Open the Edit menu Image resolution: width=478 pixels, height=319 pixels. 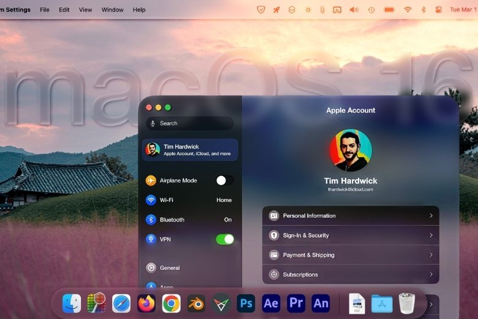64,10
